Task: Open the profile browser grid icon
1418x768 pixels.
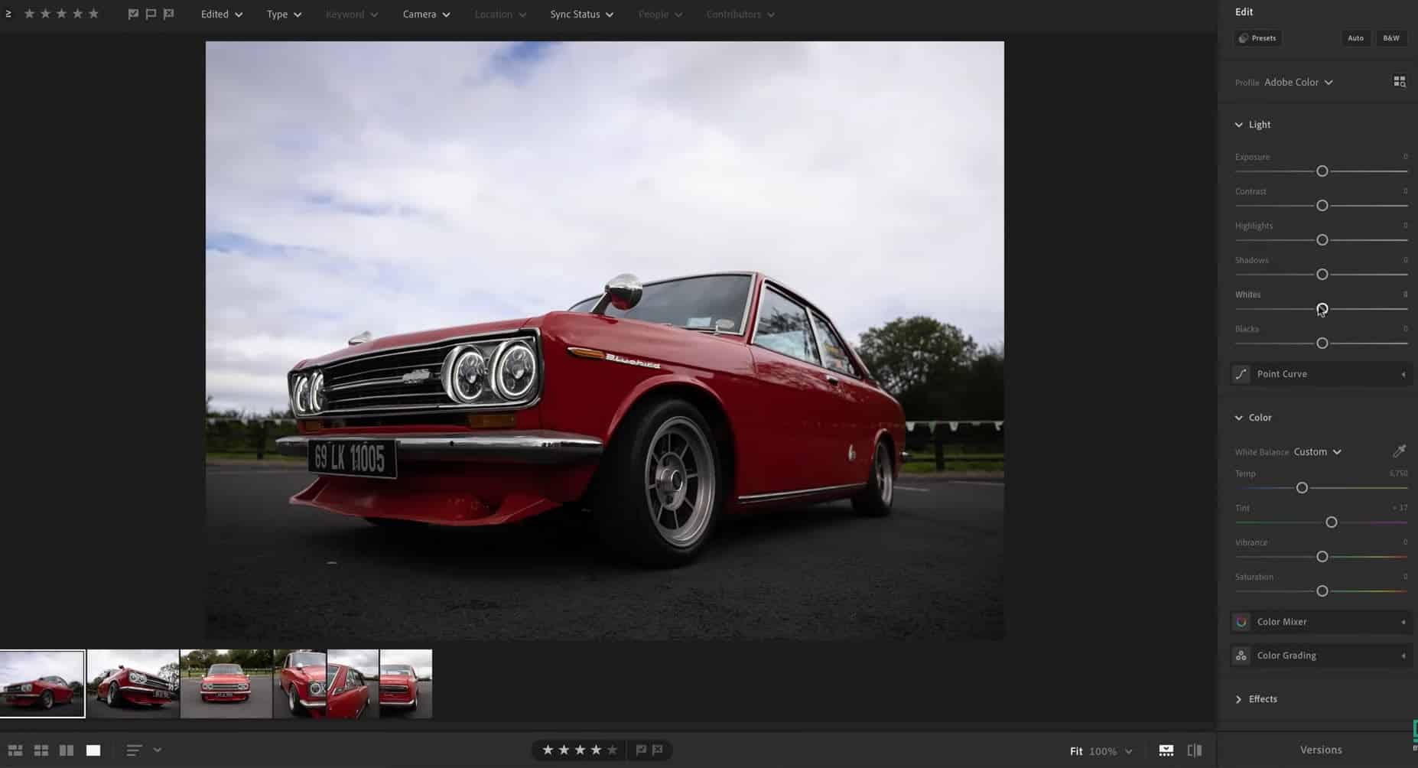Action: (1399, 82)
